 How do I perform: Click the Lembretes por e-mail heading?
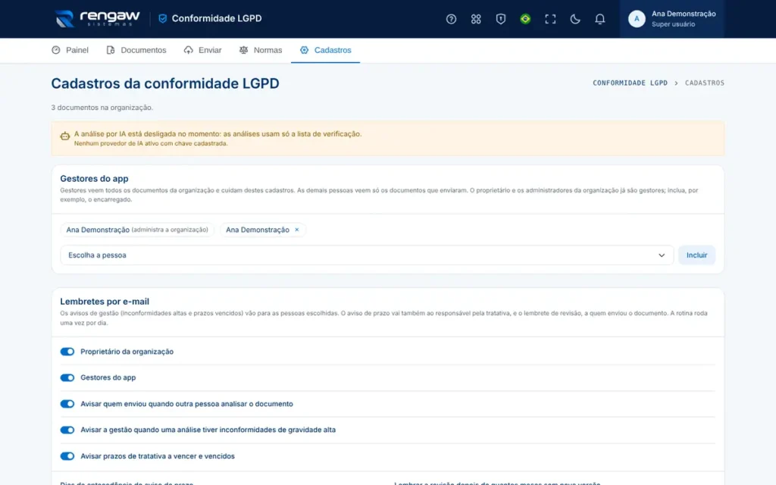pyautogui.click(x=105, y=302)
